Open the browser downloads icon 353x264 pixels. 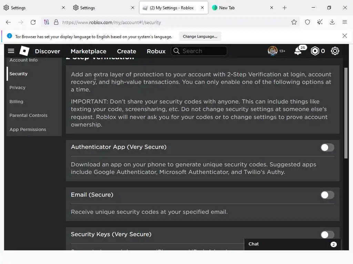[x=332, y=22]
